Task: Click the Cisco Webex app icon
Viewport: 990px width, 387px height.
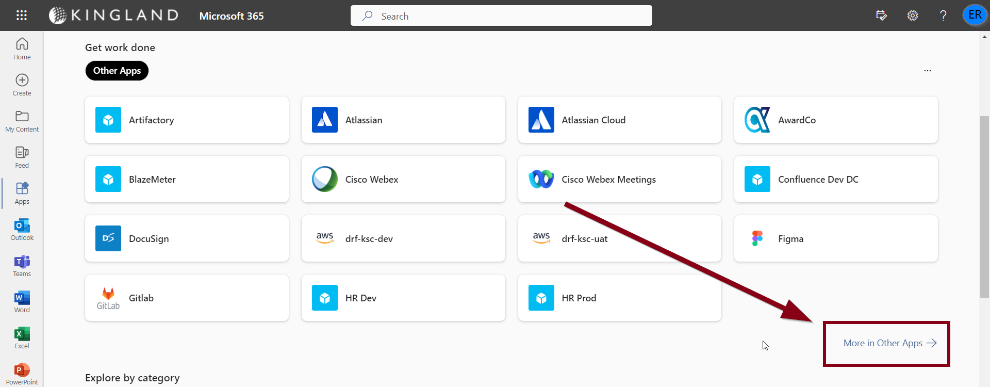Action: pyautogui.click(x=325, y=179)
